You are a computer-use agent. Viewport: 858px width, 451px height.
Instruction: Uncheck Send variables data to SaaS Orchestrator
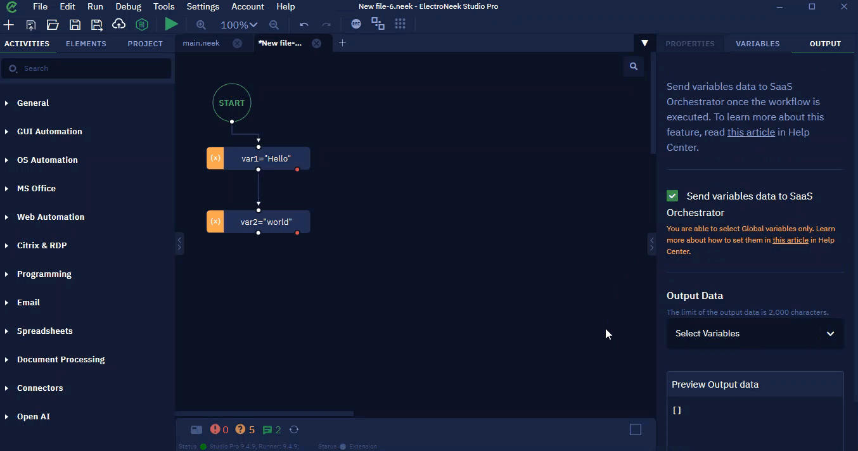(x=672, y=196)
